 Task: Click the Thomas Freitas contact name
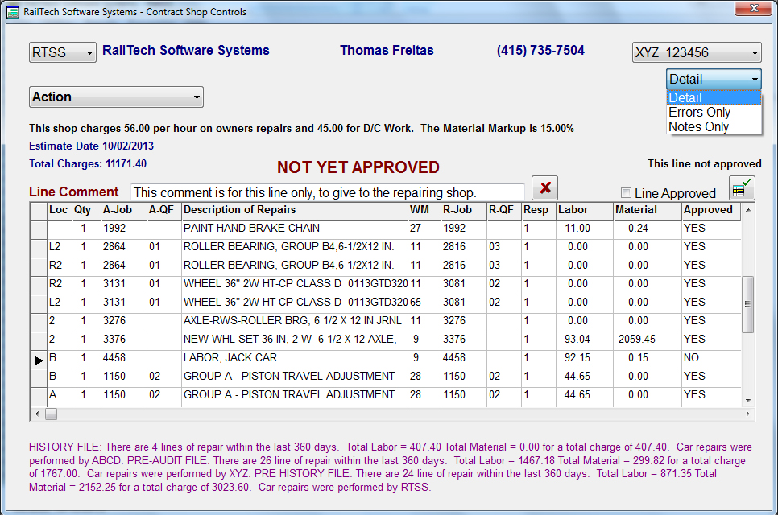[387, 51]
